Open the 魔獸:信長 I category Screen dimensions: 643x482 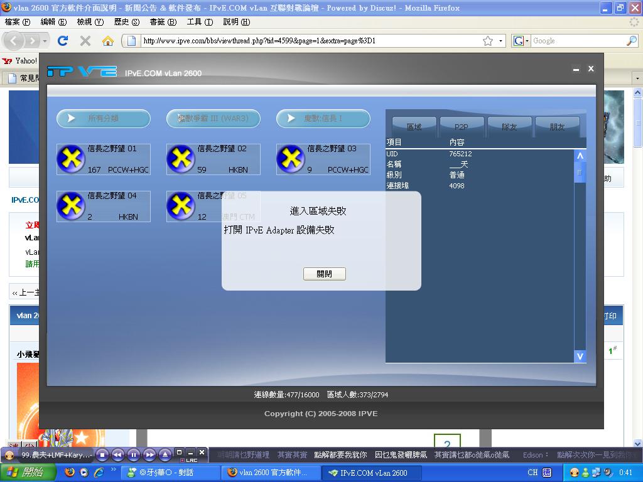pos(323,119)
